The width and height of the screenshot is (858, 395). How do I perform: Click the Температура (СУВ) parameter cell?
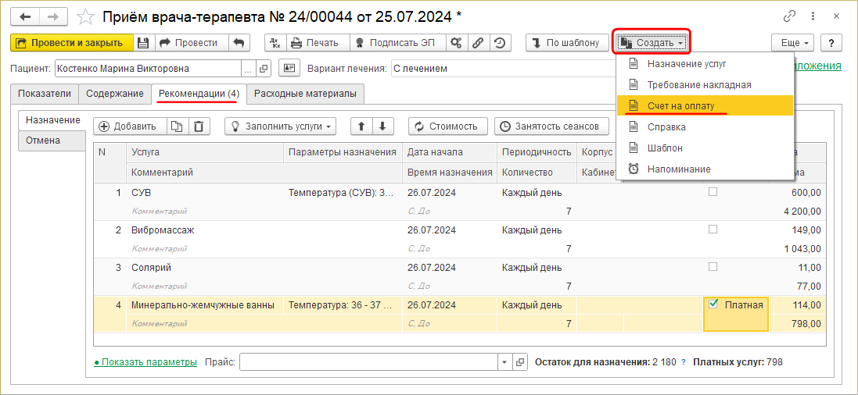pos(343,193)
